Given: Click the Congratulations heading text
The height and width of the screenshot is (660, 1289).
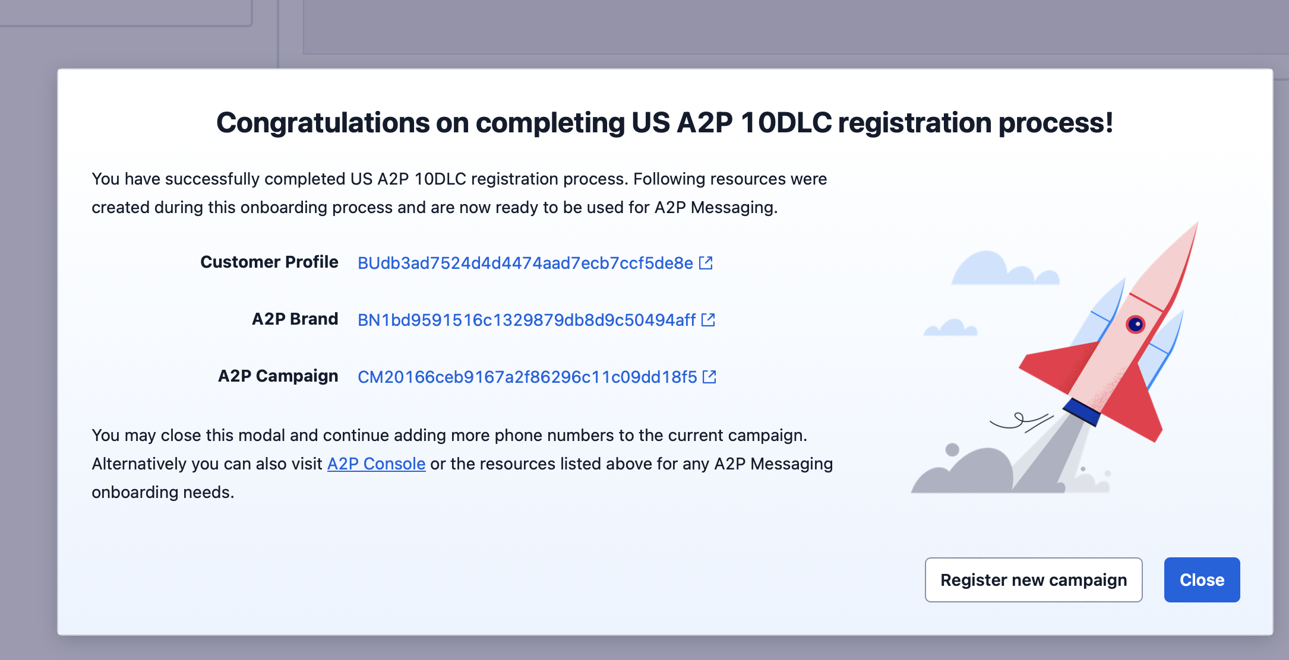Looking at the screenshot, I should [x=664, y=123].
